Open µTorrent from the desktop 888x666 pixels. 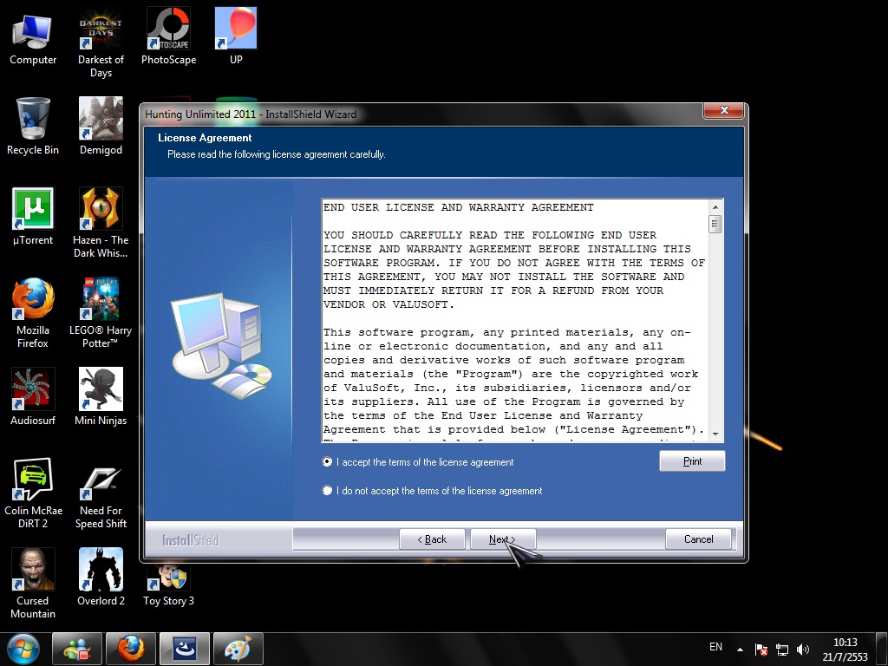[x=32, y=216]
